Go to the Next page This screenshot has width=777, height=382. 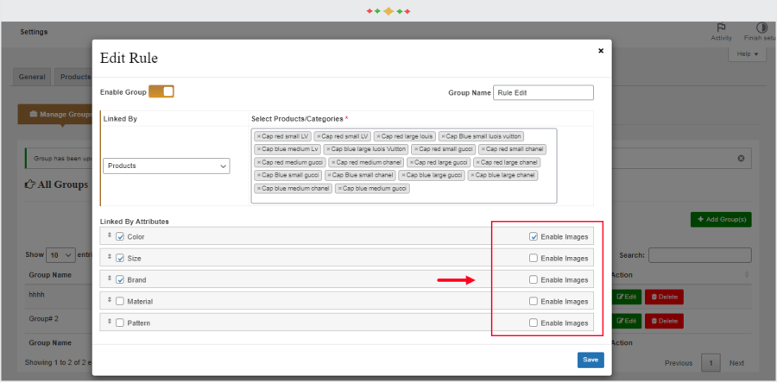click(x=736, y=363)
